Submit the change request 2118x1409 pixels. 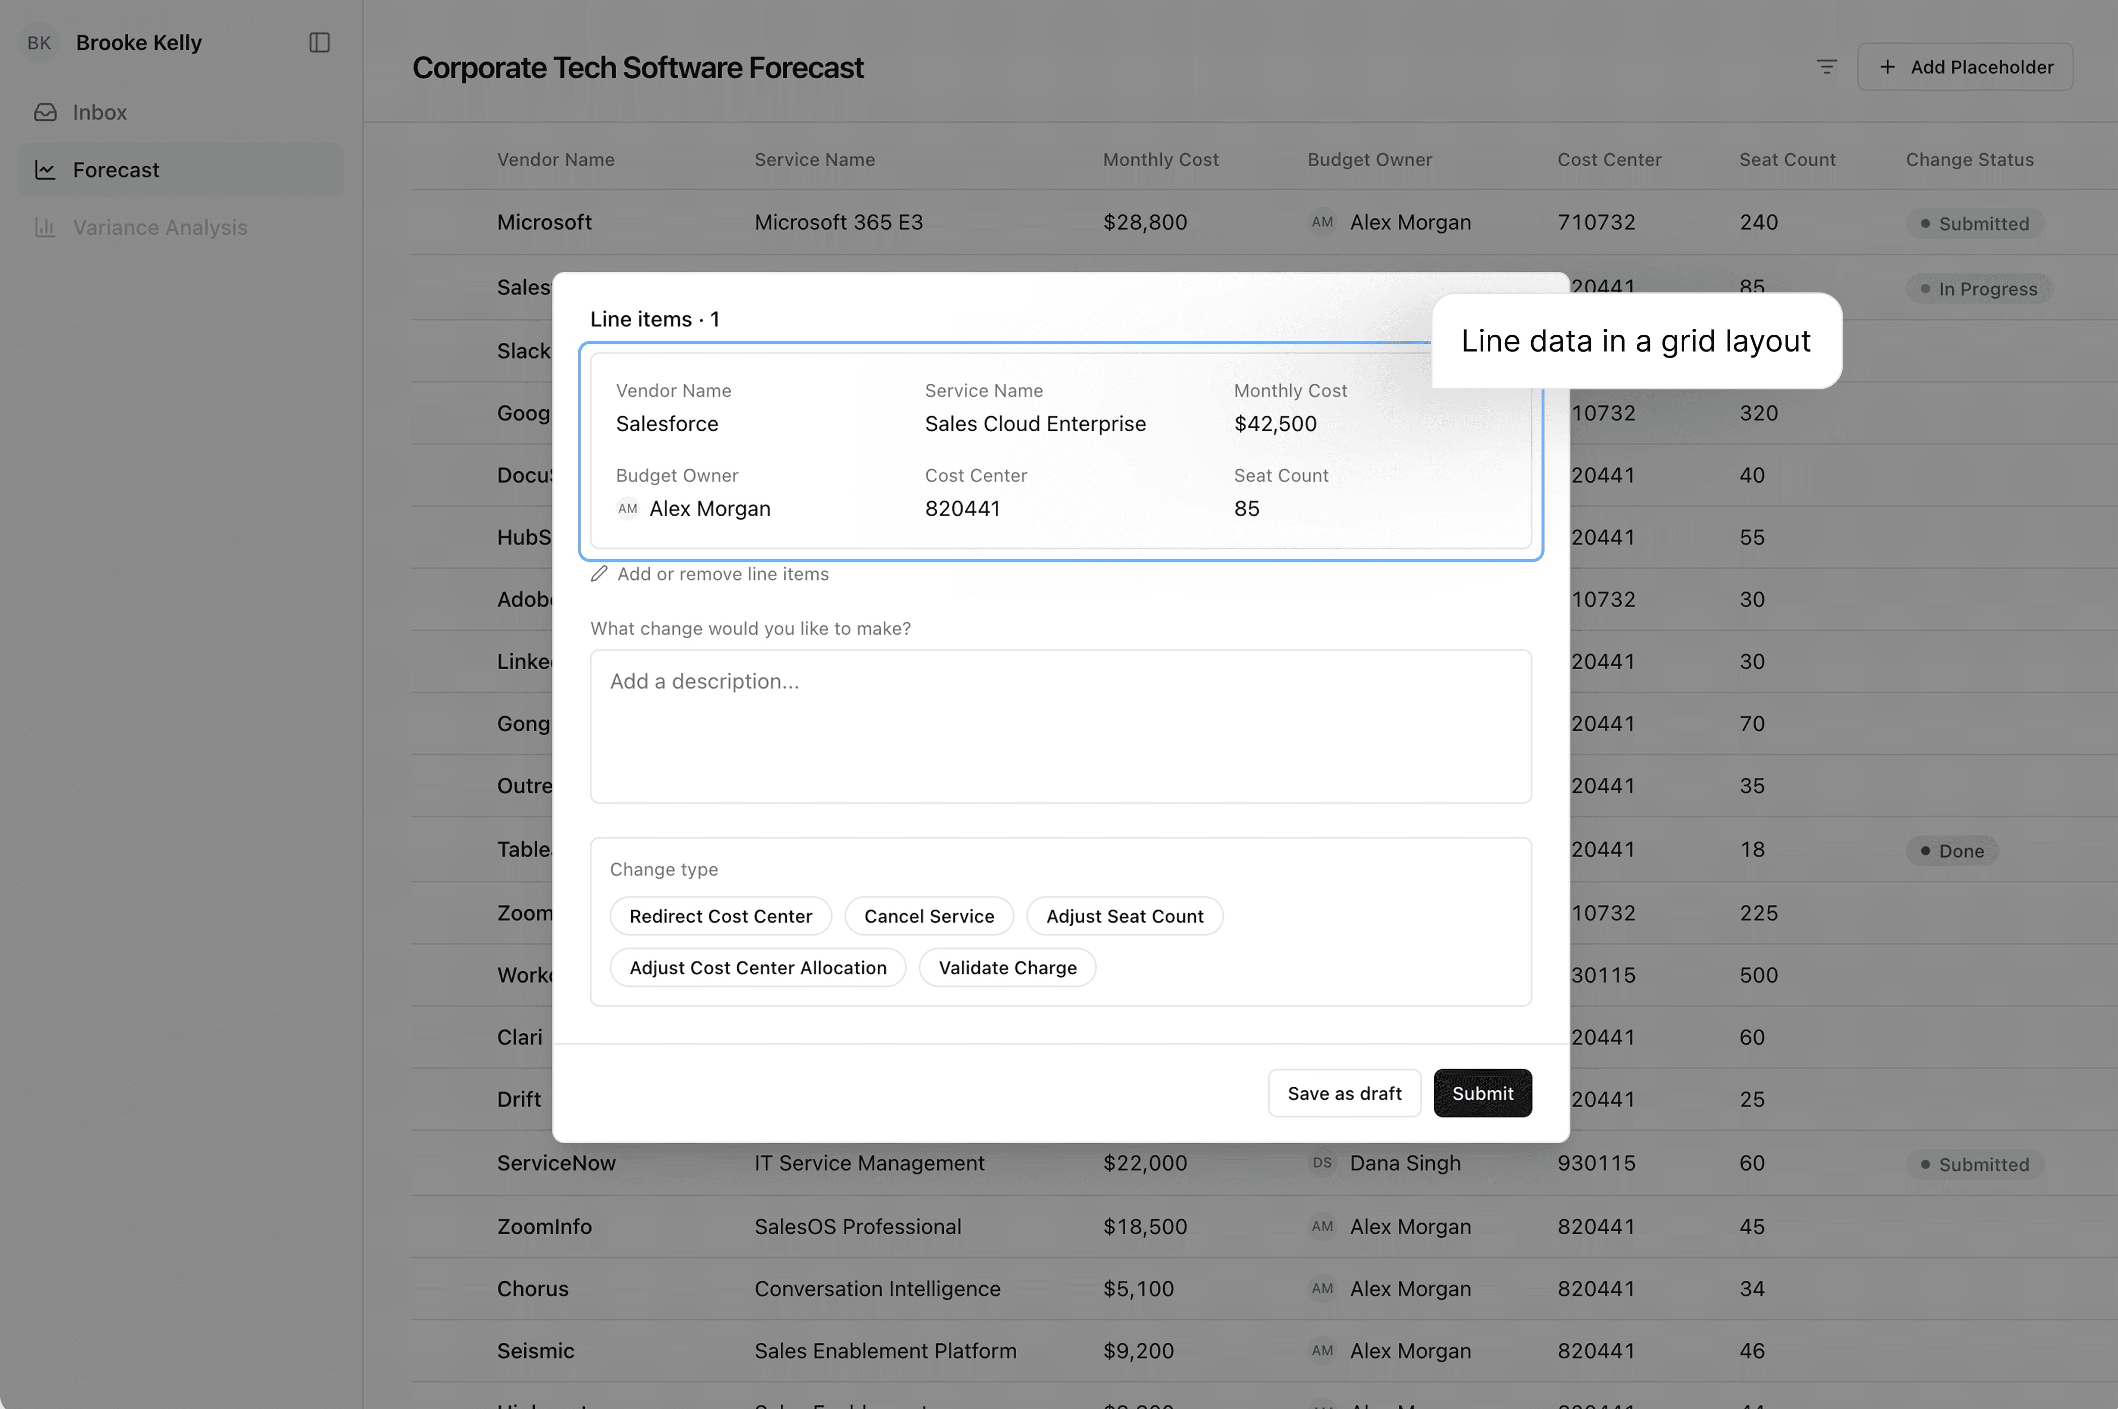pos(1483,1093)
